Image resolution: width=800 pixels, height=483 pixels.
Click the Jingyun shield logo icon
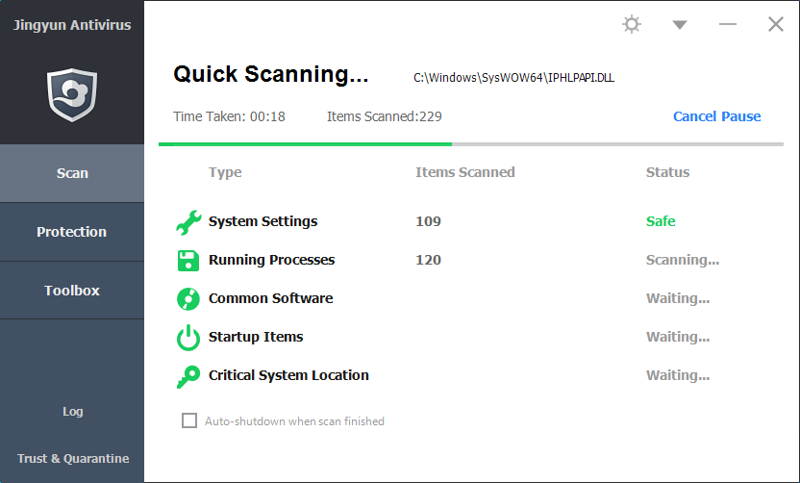tap(72, 93)
